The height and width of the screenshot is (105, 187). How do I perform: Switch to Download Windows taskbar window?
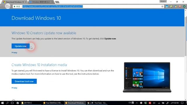pos(75,103)
